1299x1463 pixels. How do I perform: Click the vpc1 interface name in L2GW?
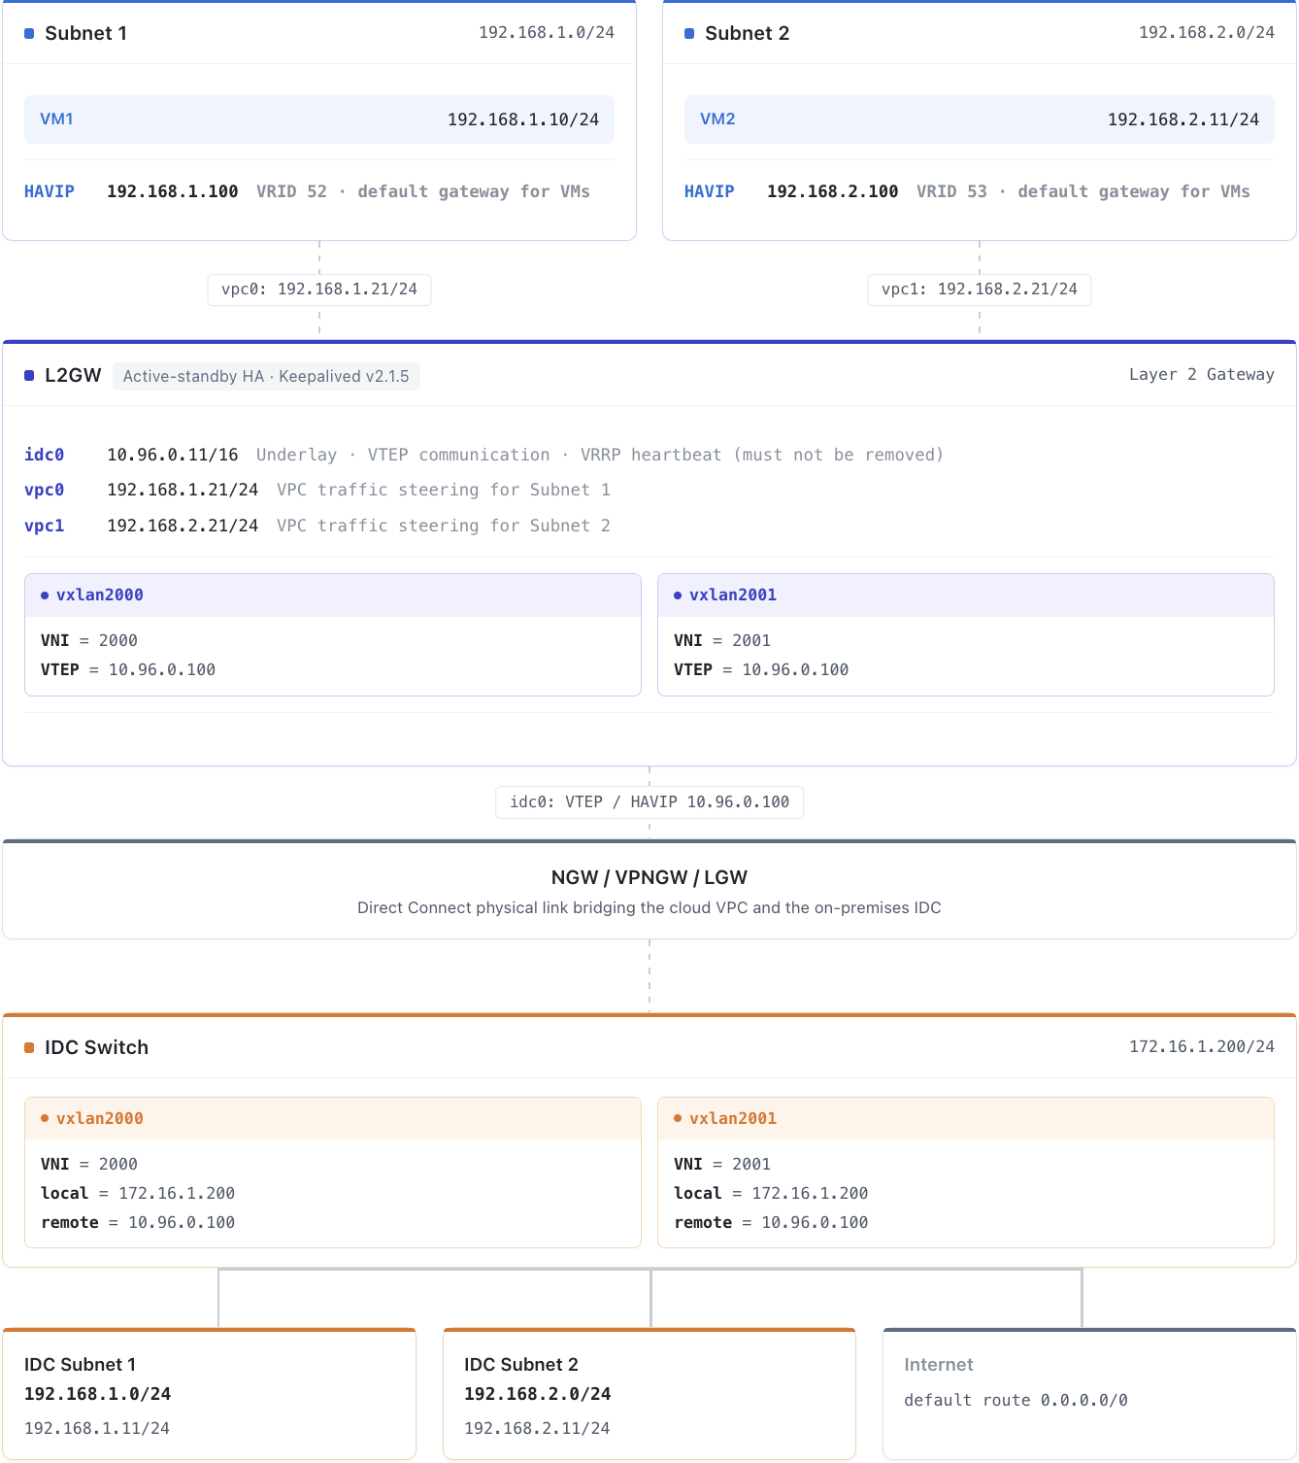click(x=45, y=526)
